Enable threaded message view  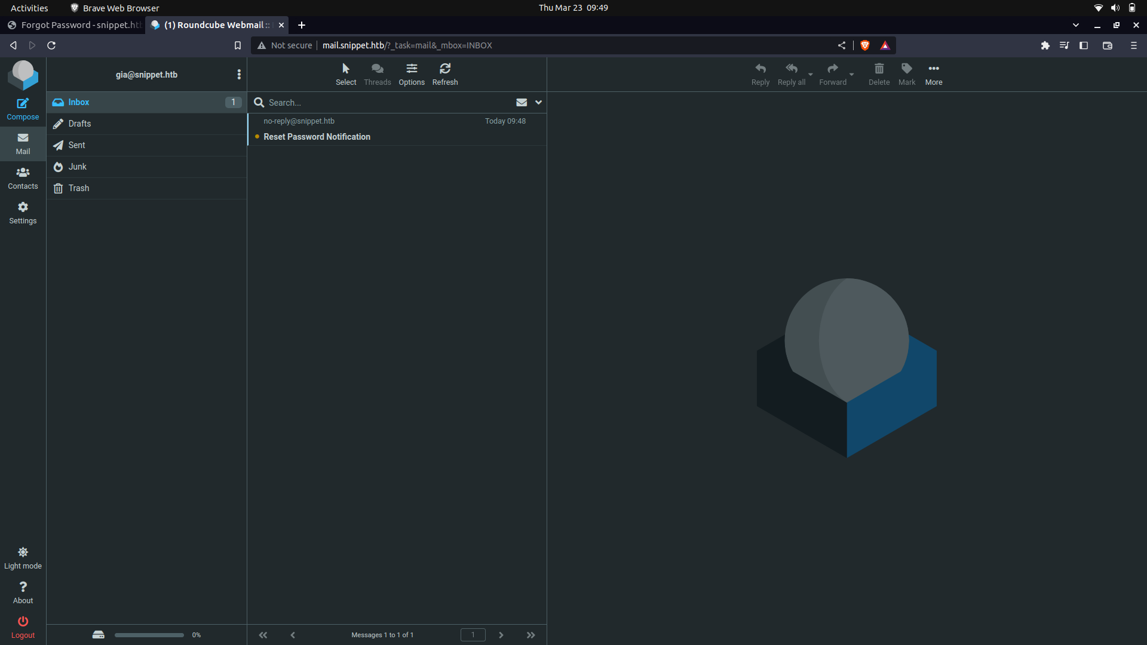377,73
